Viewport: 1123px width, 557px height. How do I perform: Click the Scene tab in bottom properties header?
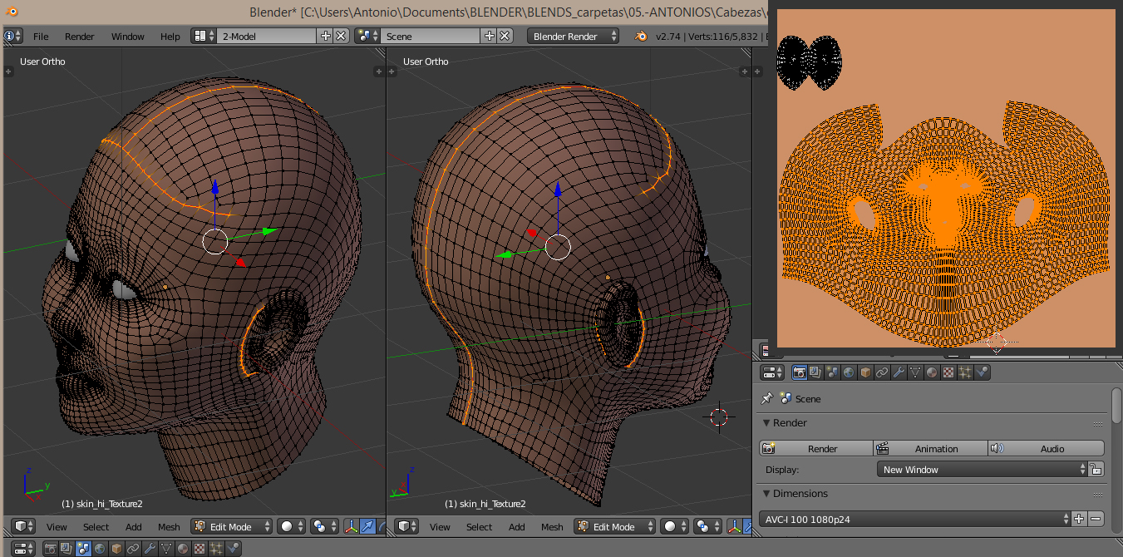click(x=83, y=549)
